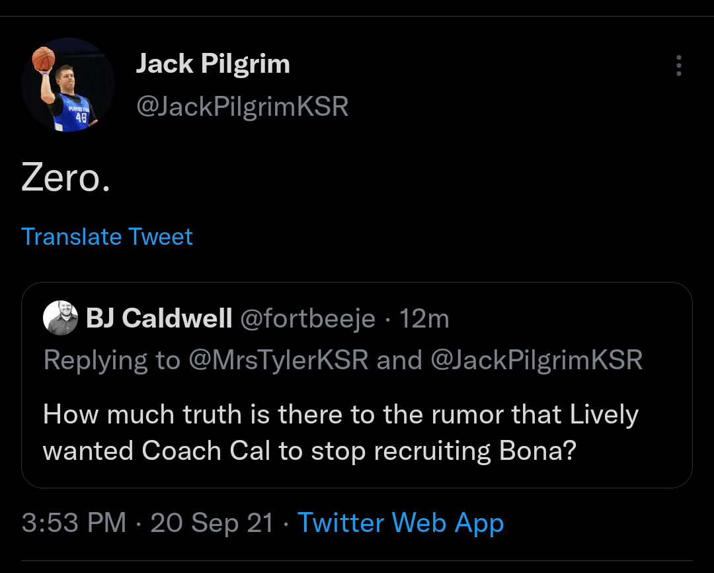Click Translate Tweet
This screenshot has width=714, height=573.
click(107, 237)
